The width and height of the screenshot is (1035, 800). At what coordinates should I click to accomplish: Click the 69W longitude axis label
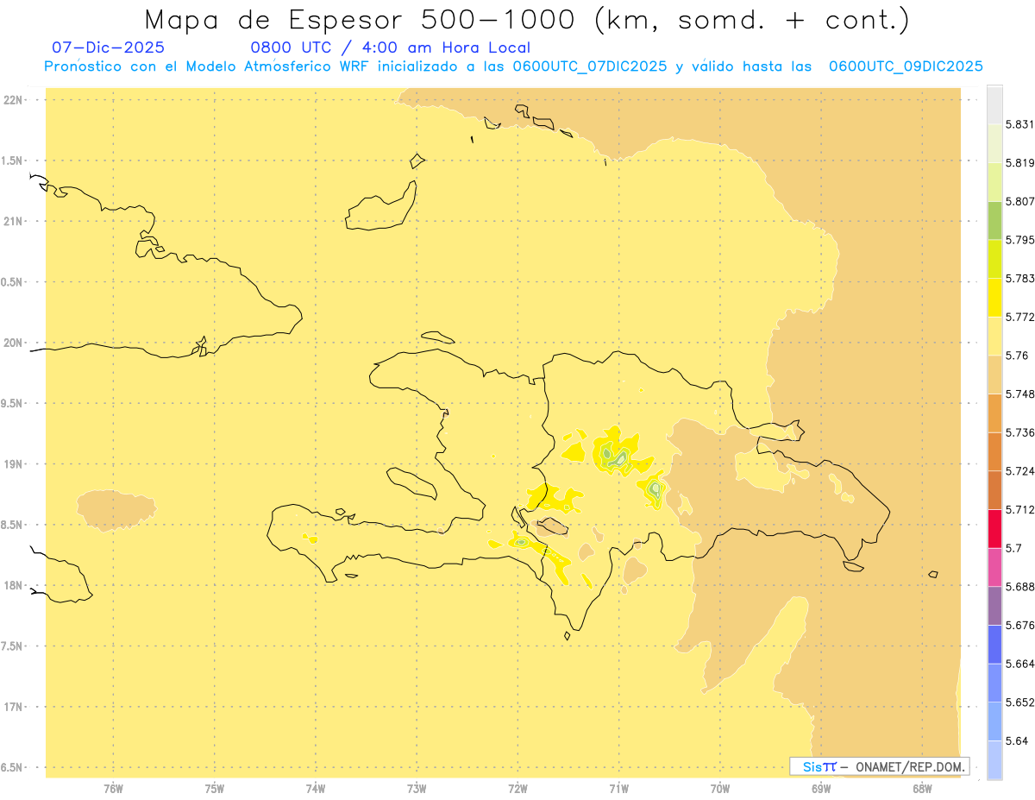coord(821,789)
